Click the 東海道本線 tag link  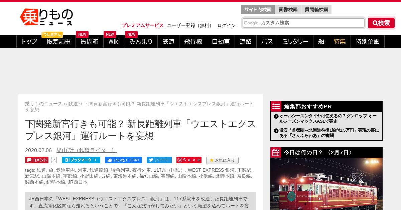click(125, 176)
